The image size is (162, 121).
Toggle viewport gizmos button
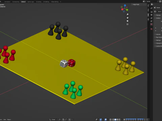coord(101,120)
